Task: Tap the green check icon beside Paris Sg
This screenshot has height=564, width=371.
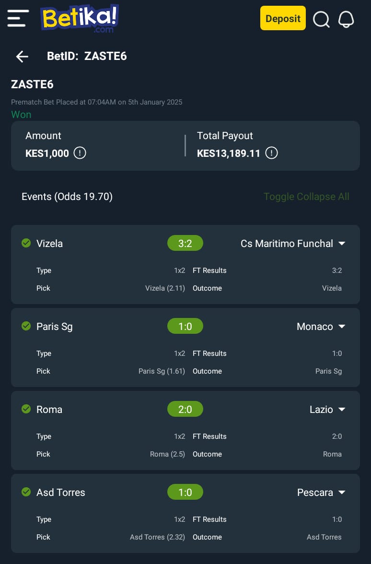Action: pyautogui.click(x=26, y=326)
